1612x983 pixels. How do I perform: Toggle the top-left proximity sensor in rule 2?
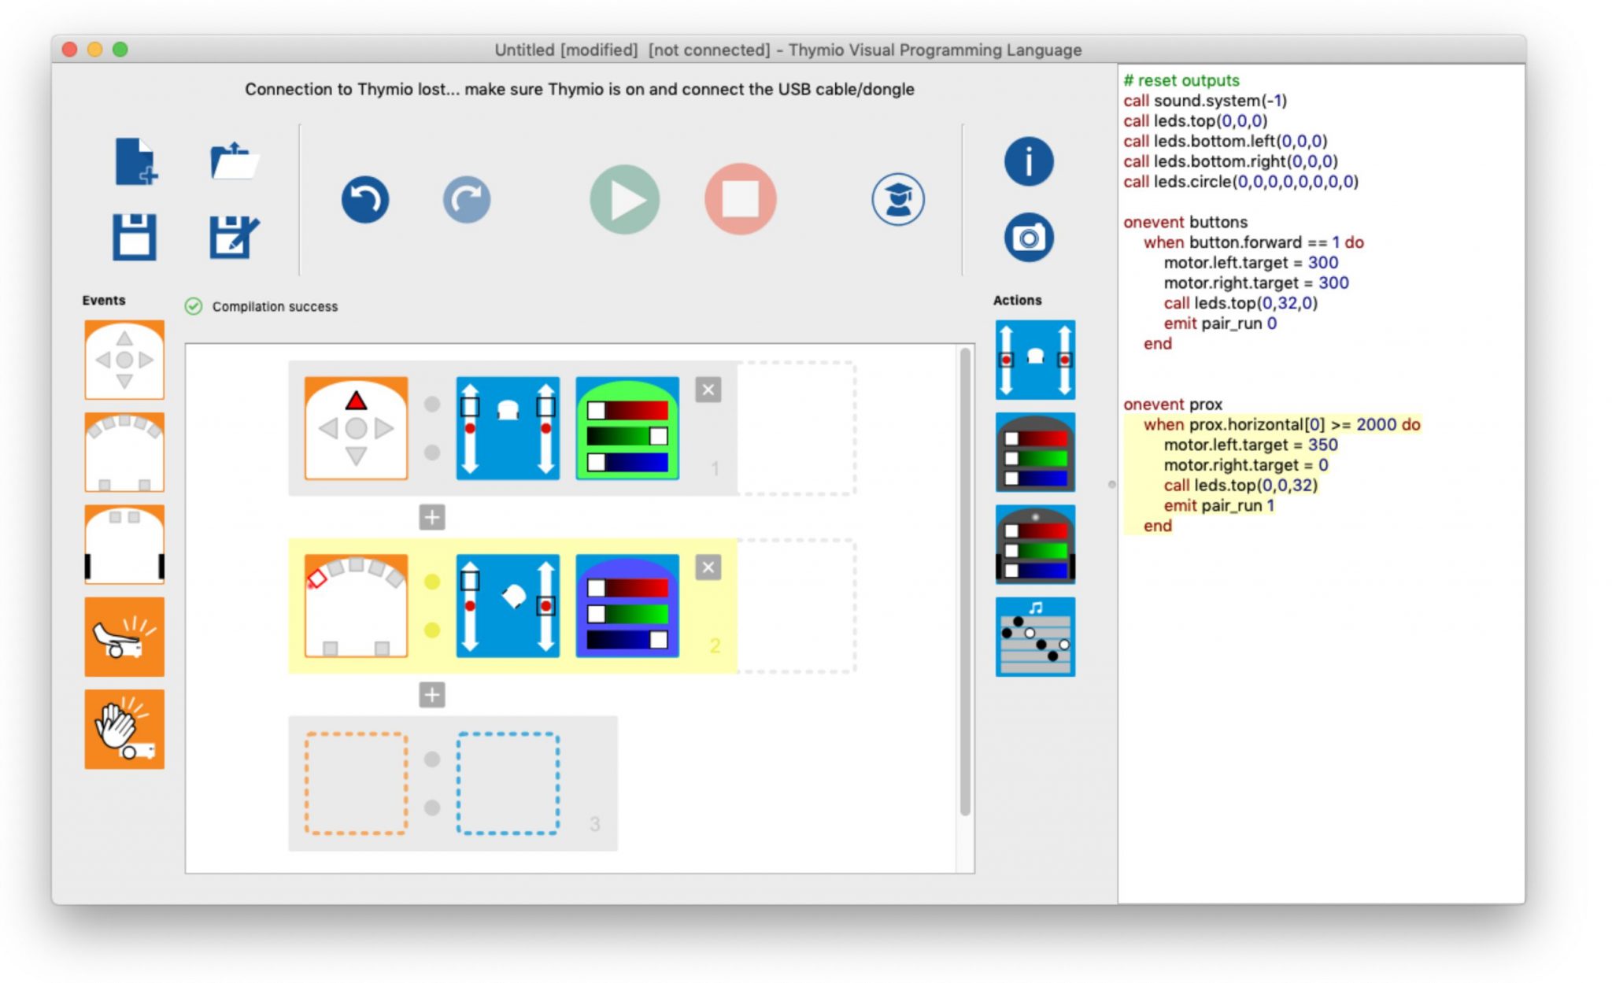318,577
